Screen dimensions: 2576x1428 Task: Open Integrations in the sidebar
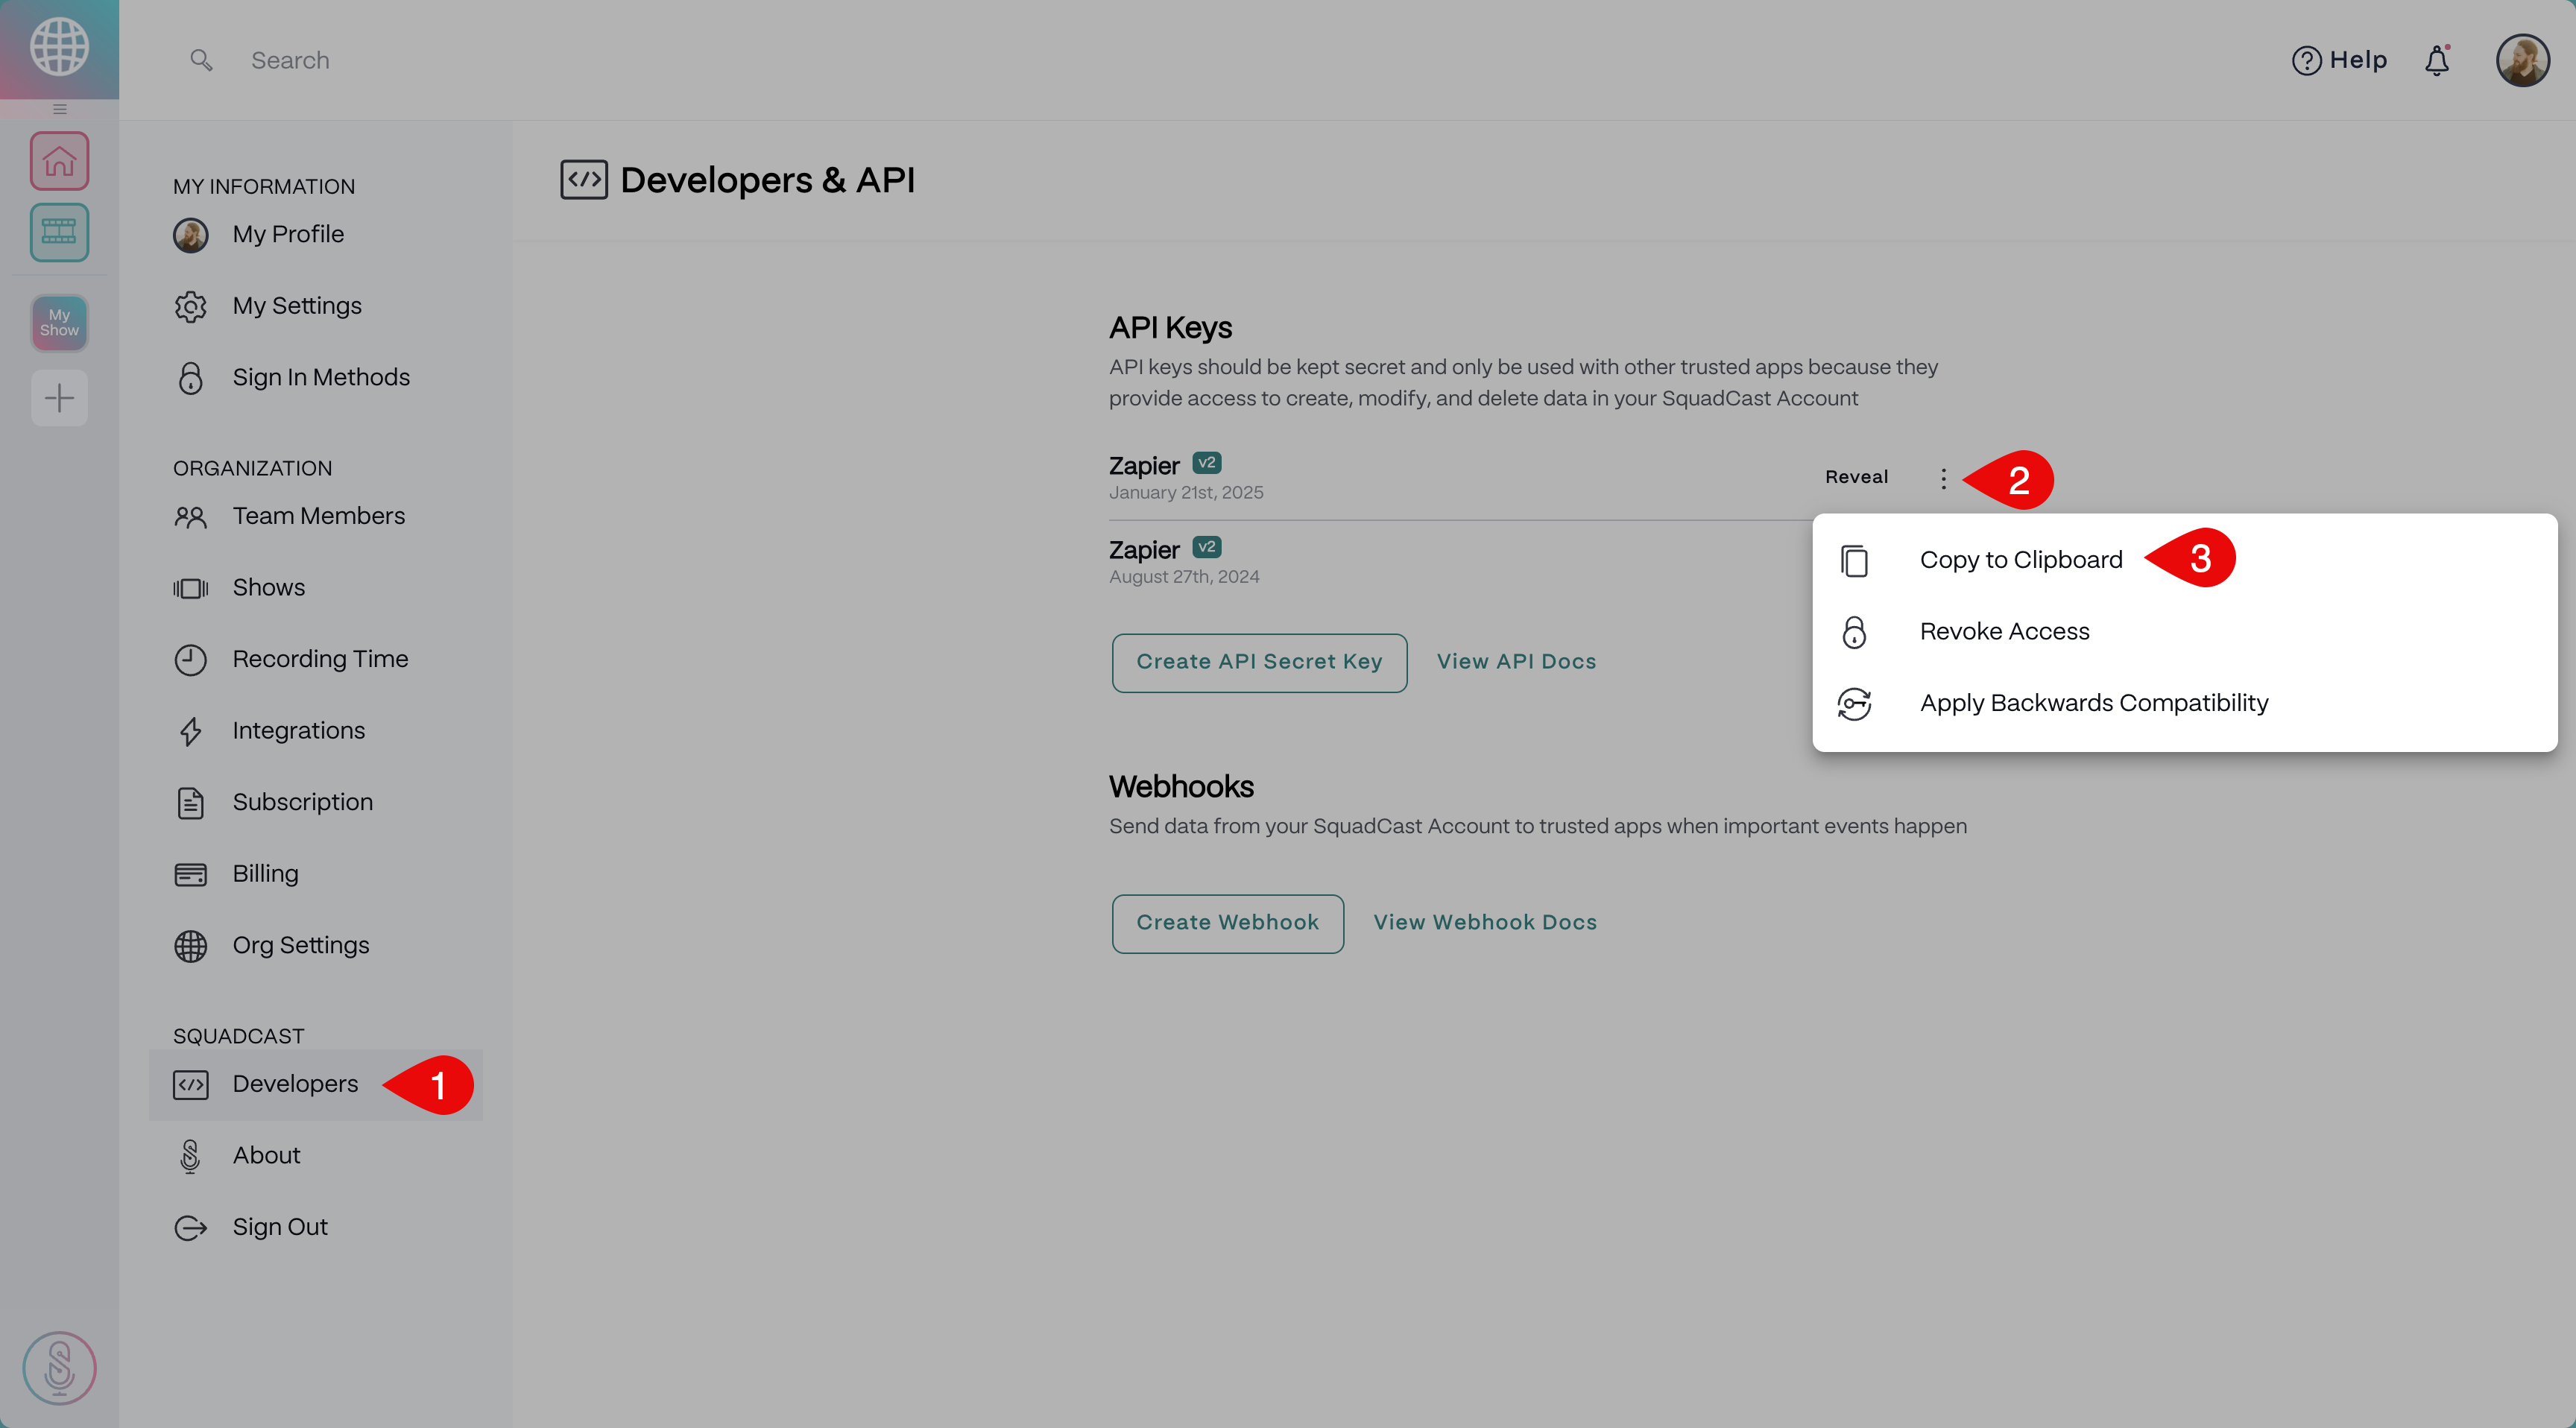coord(298,731)
